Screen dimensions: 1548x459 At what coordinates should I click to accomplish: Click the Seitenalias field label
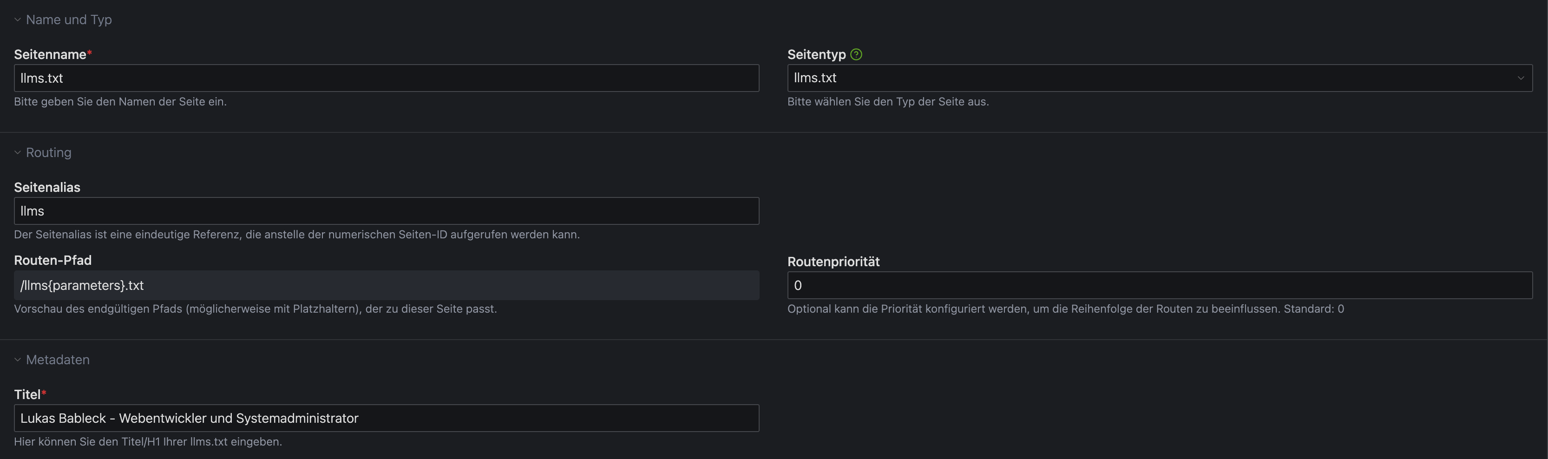point(47,187)
